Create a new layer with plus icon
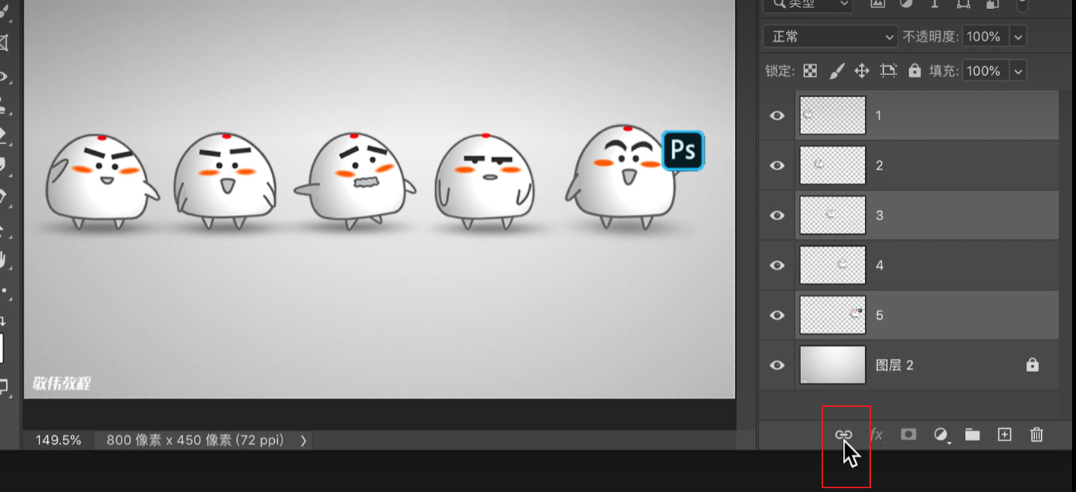 [1005, 434]
